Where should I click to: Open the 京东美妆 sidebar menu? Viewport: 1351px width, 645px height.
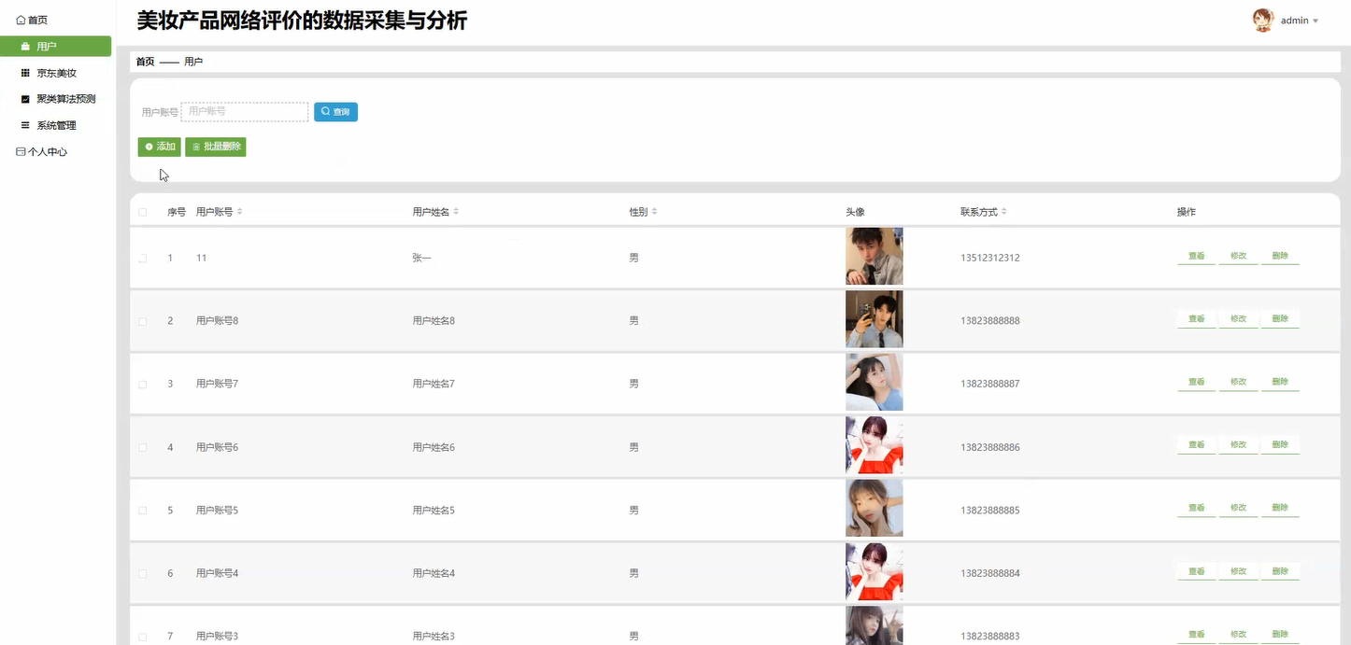click(x=56, y=73)
